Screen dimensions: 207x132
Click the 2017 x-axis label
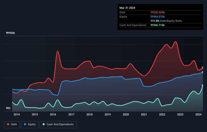[x=71, y=114]
